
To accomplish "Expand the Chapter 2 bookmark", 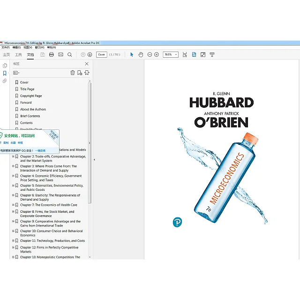I will point(13,157).
